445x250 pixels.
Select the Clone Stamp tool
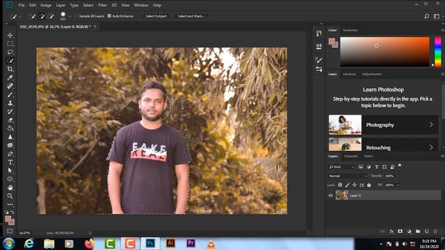(x=10, y=103)
